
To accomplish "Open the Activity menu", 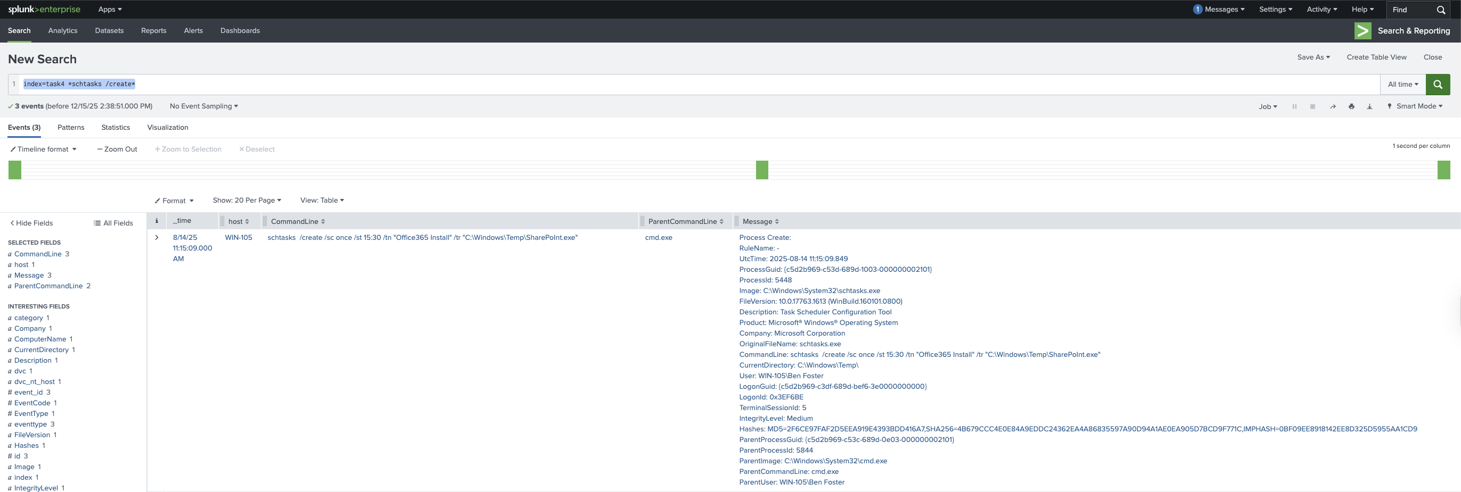I will (1322, 9).
